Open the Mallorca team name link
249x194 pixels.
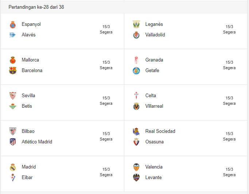point(30,60)
